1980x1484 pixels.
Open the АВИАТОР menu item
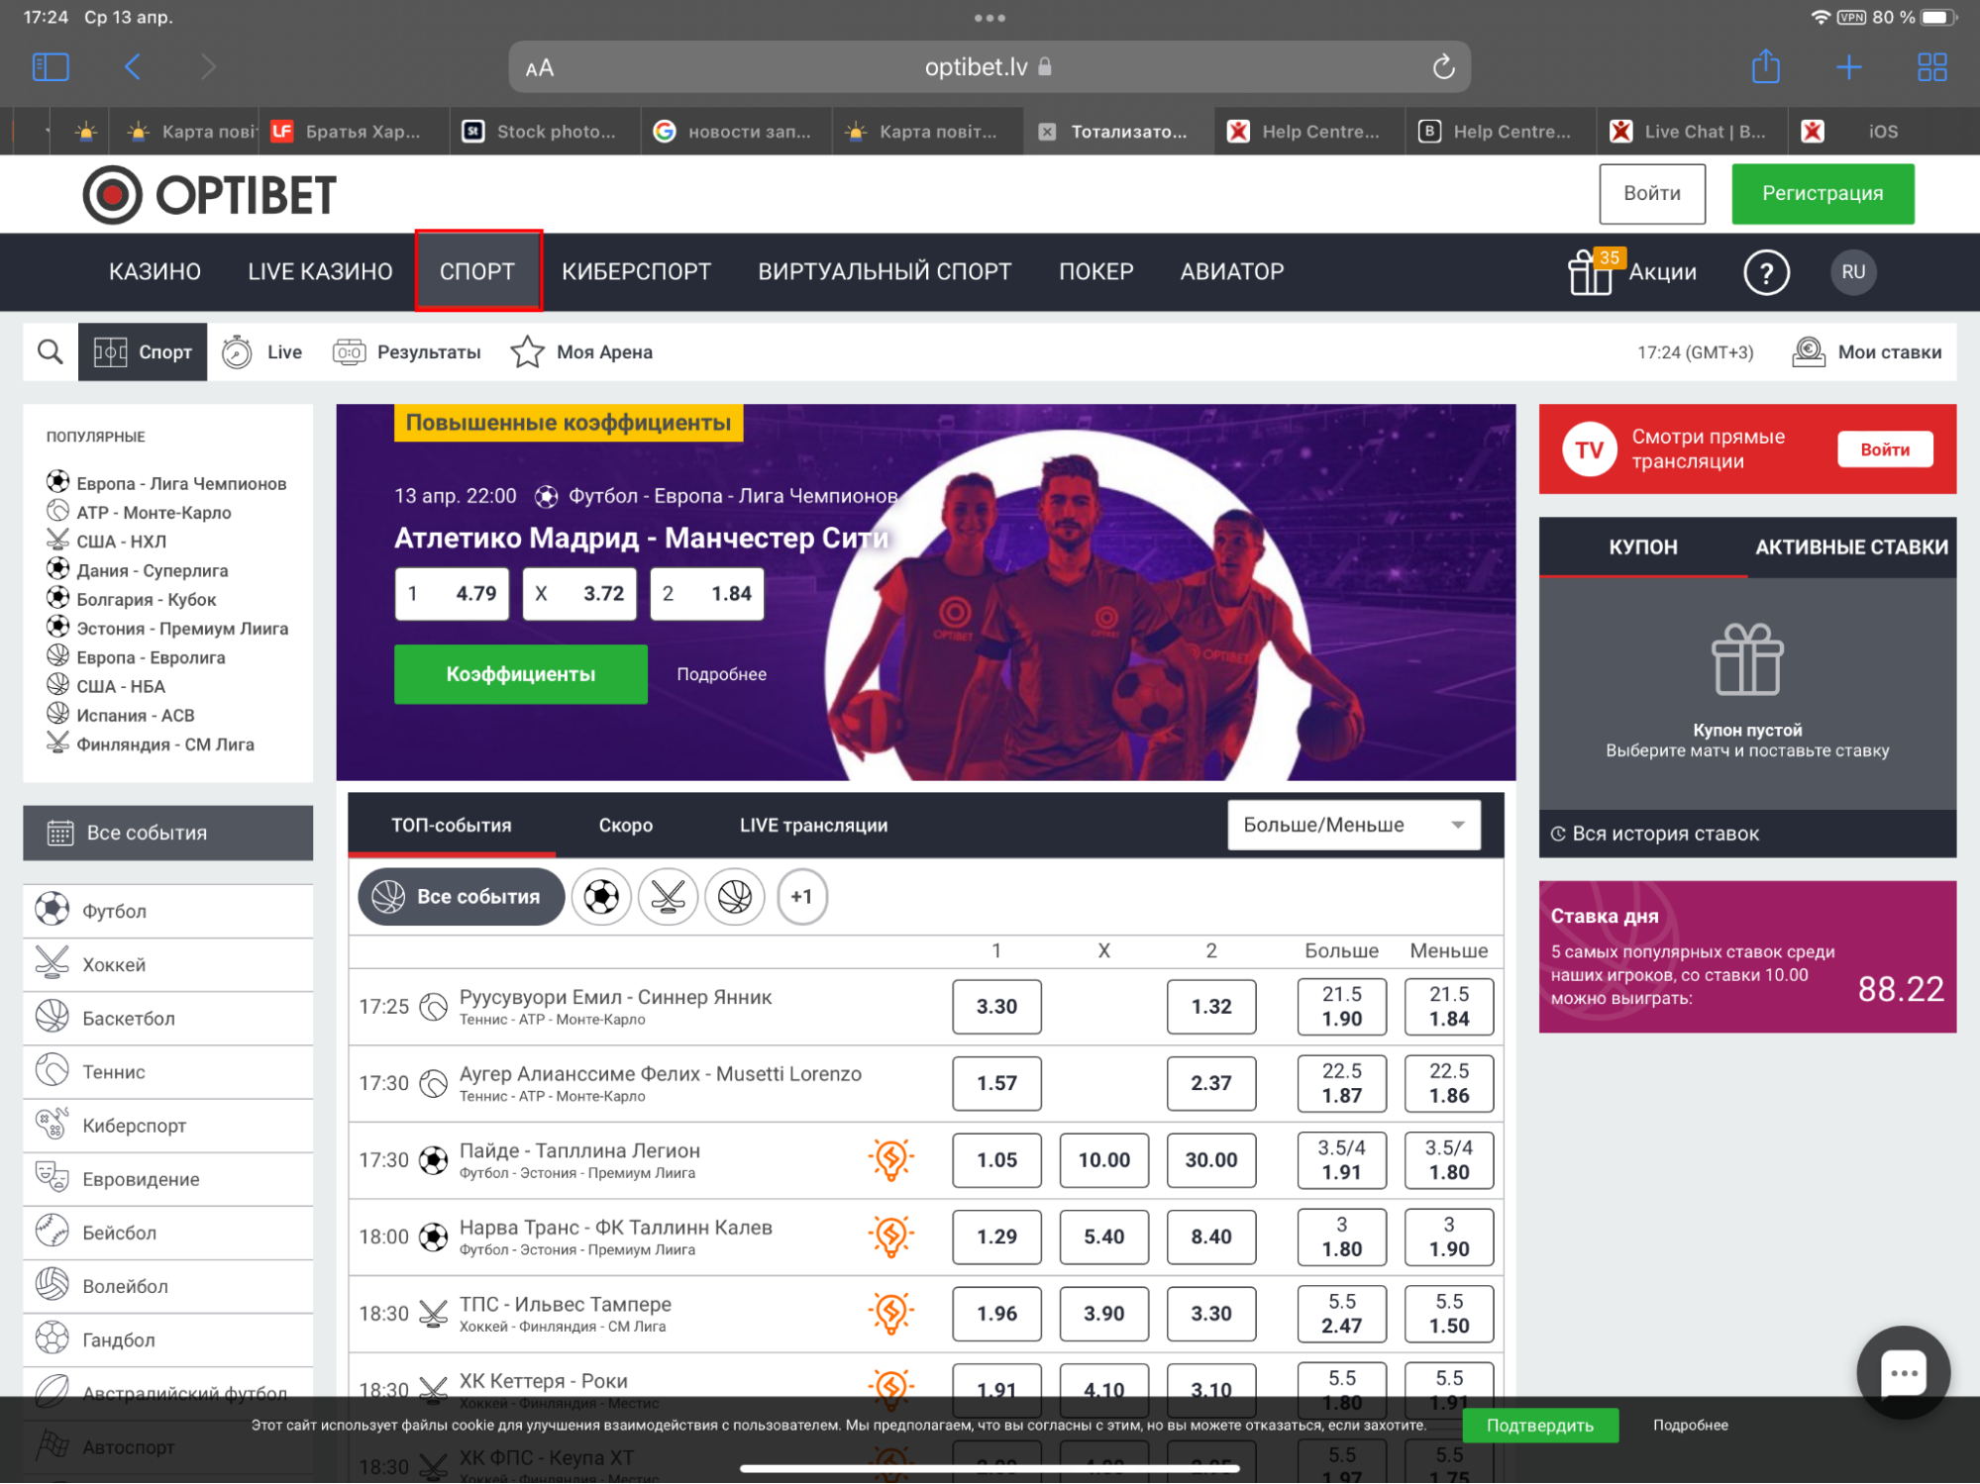(1231, 271)
